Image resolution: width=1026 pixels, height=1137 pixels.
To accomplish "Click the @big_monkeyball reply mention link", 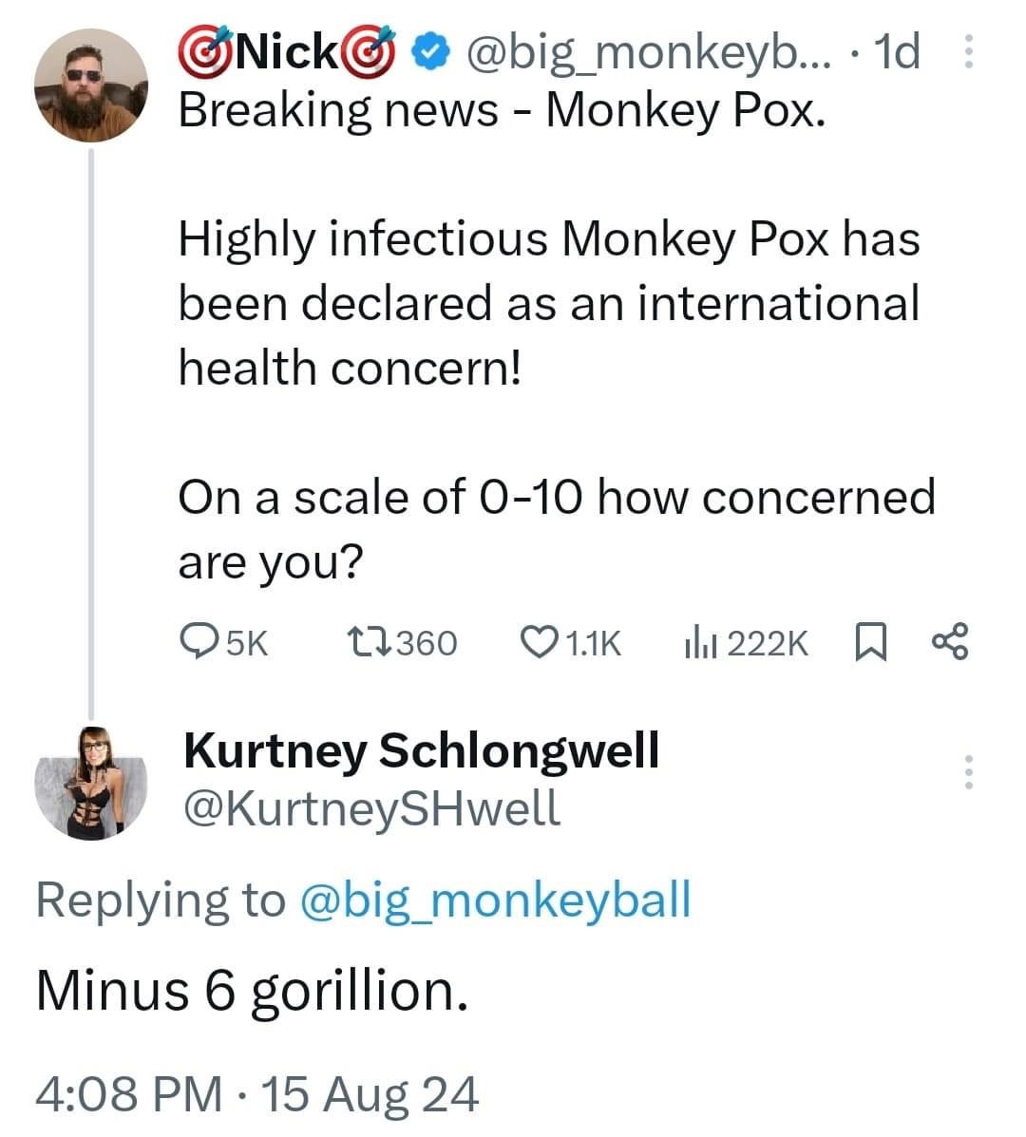I will click(495, 900).
